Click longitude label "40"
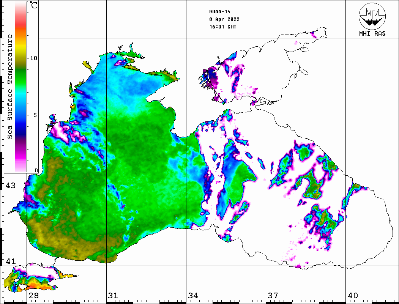Image resolution: width=399 pixels, height=304 pixels. click(353, 296)
